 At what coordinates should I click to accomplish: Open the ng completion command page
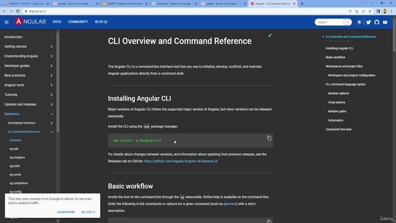click(x=19, y=183)
